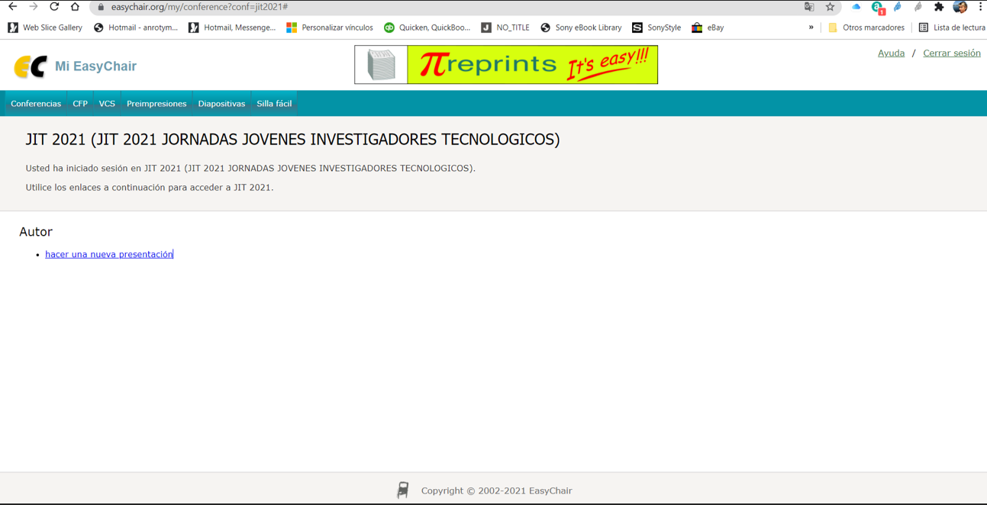Image resolution: width=987 pixels, height=505 pixels.
Task: Open Quicken, QuickBooks bookmark
Action: coord(427,27)
